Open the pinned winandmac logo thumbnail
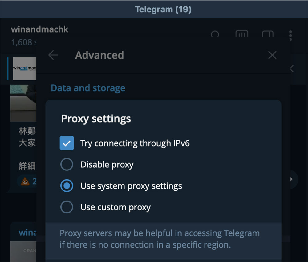 click(x=24, y=68)
